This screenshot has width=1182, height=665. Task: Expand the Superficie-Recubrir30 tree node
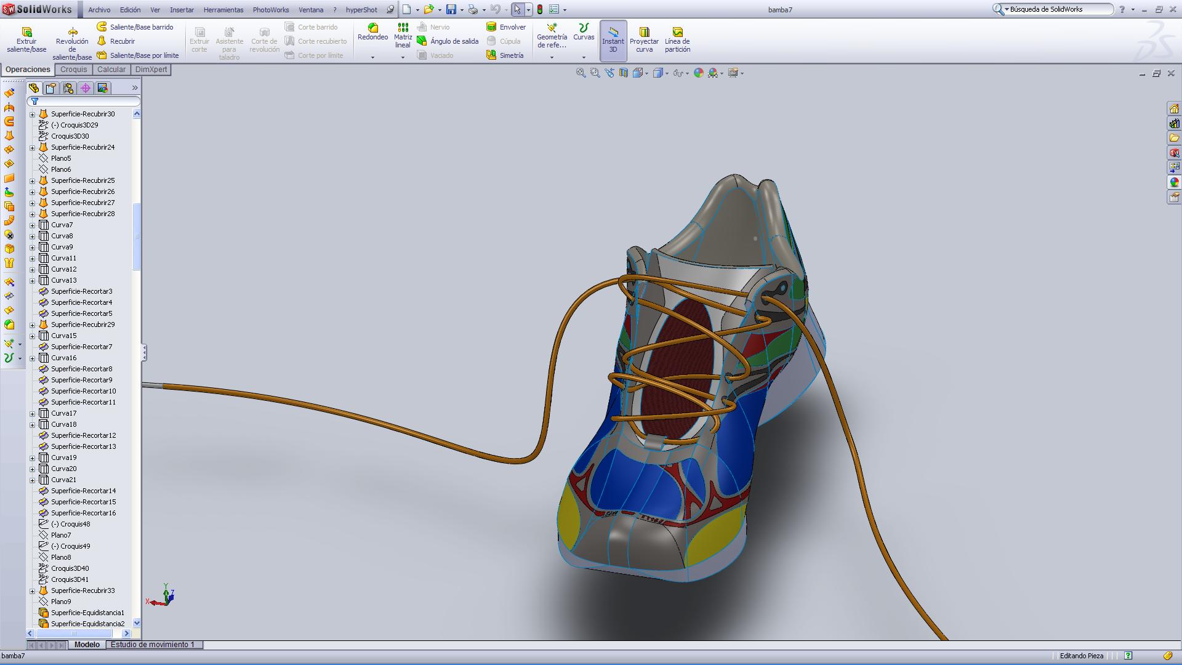pyautogui.click(x=32, y=114)
